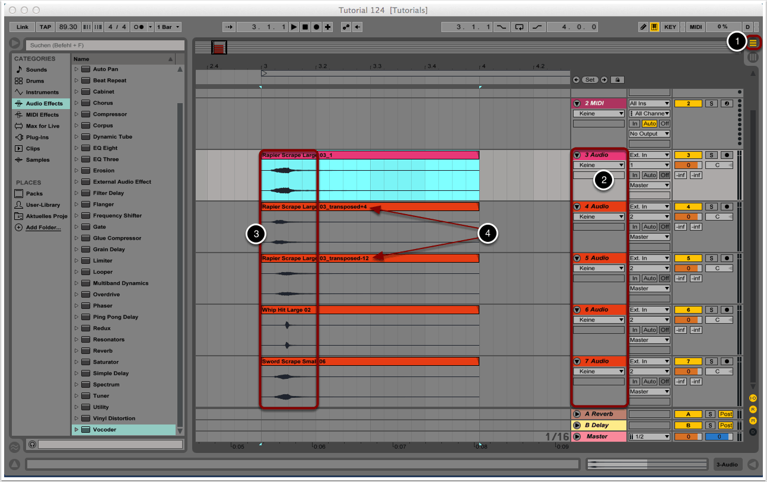Open the Samples category in browser
Viewport: 767px width, 482px height.
tap(37, 160)
